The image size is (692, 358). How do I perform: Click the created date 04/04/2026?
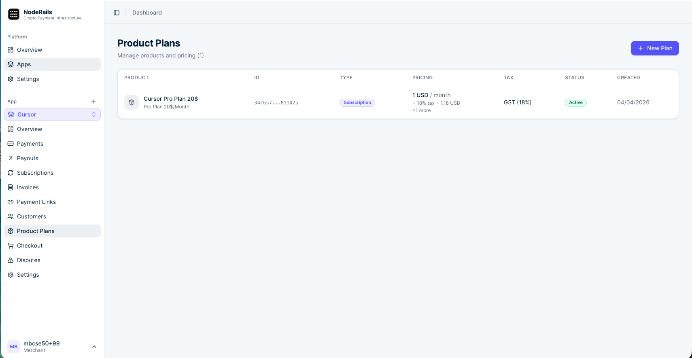(633, 102)
